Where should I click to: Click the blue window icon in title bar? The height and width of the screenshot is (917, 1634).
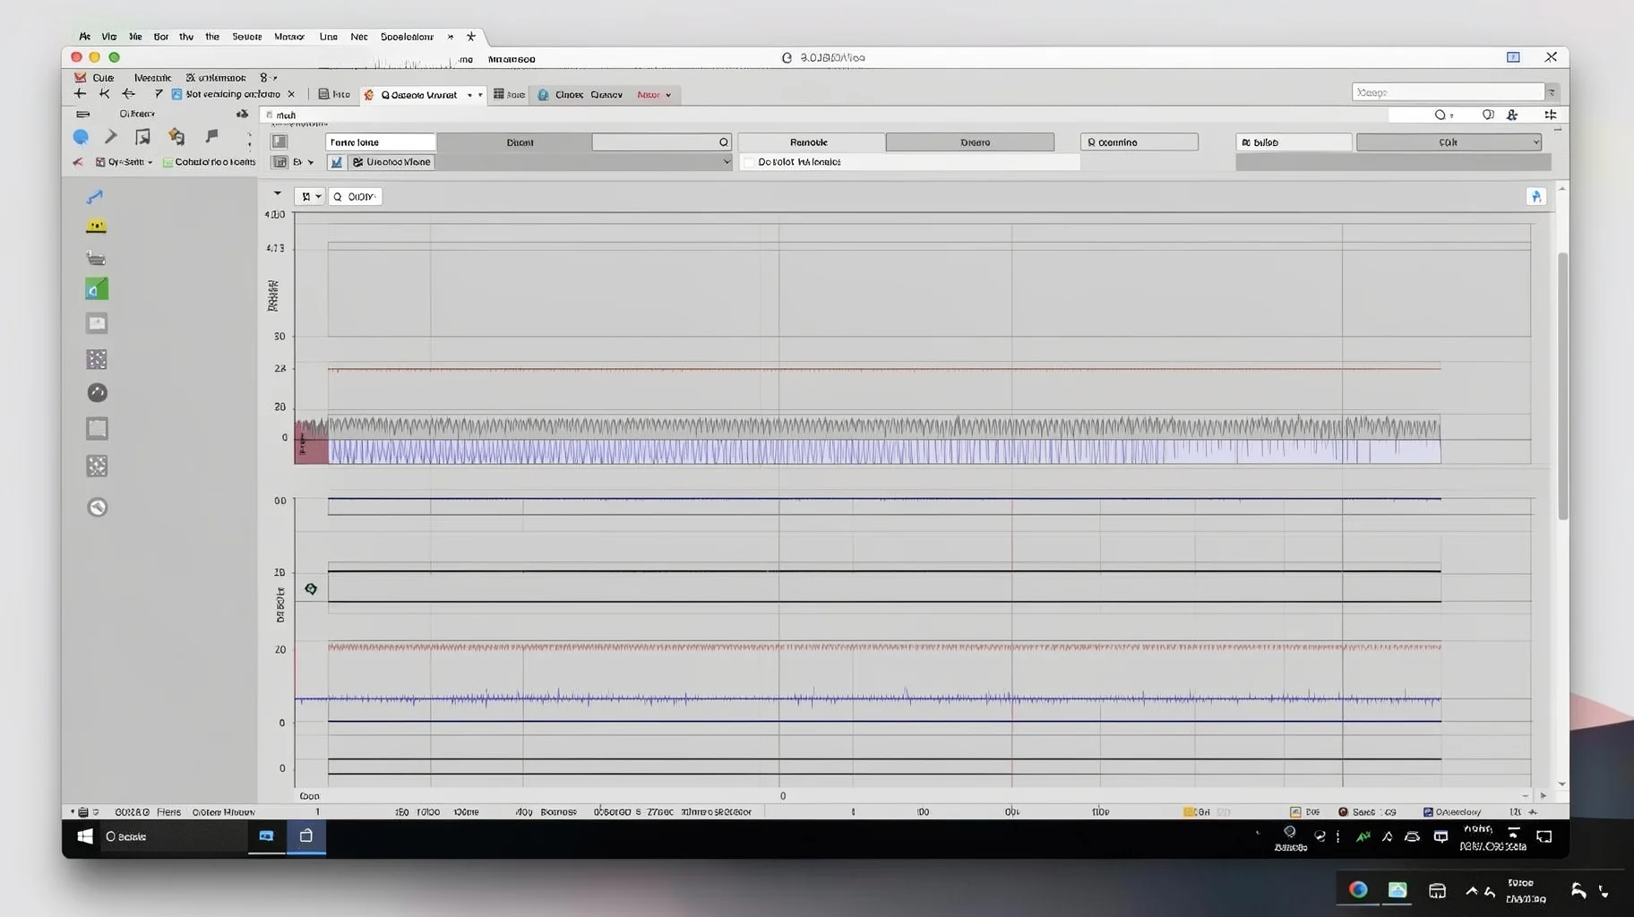click(x=1513, y=57)
